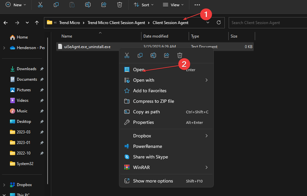The image size is (307, 196).
Task: Expand the WinRAR submenu
Action: coord(166,167)
